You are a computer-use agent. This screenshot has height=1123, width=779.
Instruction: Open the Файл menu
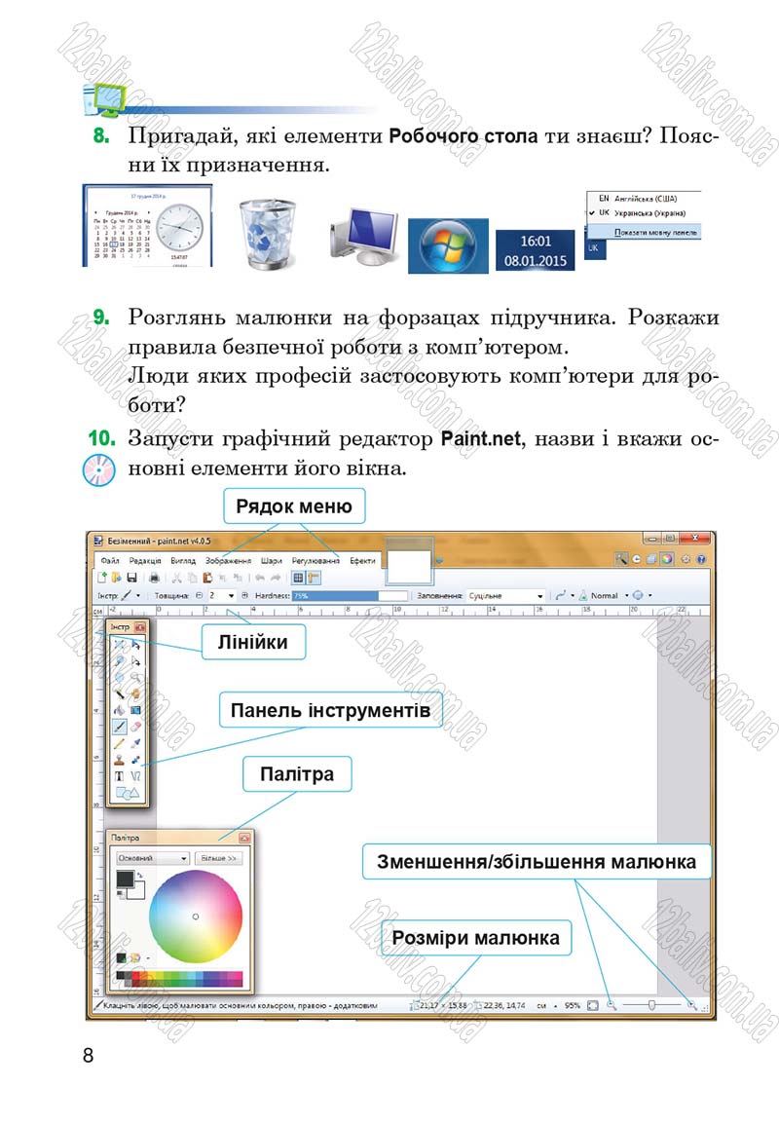109,561
